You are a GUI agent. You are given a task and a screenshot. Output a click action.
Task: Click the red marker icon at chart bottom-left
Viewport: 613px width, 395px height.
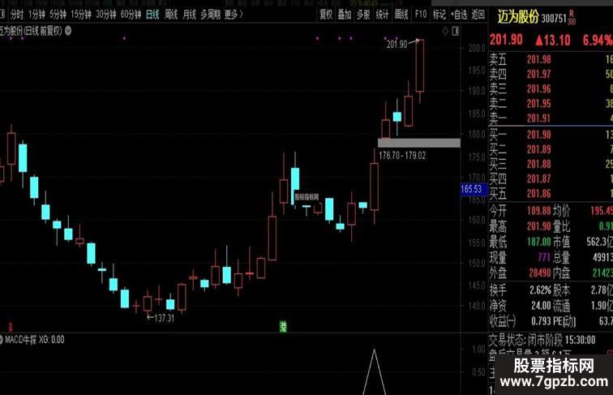click(x=11, y=327)
